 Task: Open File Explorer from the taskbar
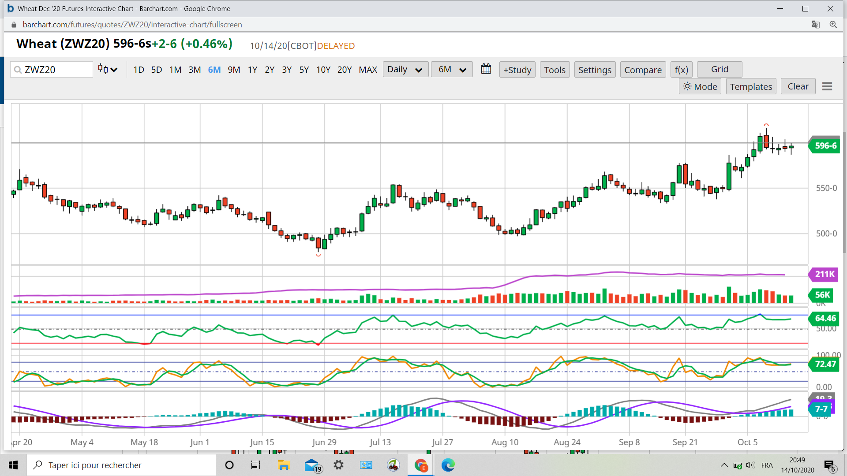283,465
